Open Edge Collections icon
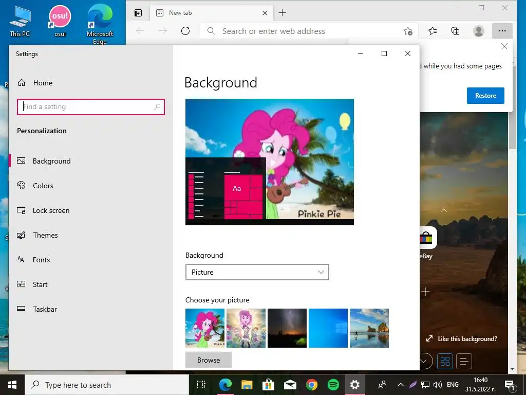This screenshot has width=526, height=395. [455, 31]
